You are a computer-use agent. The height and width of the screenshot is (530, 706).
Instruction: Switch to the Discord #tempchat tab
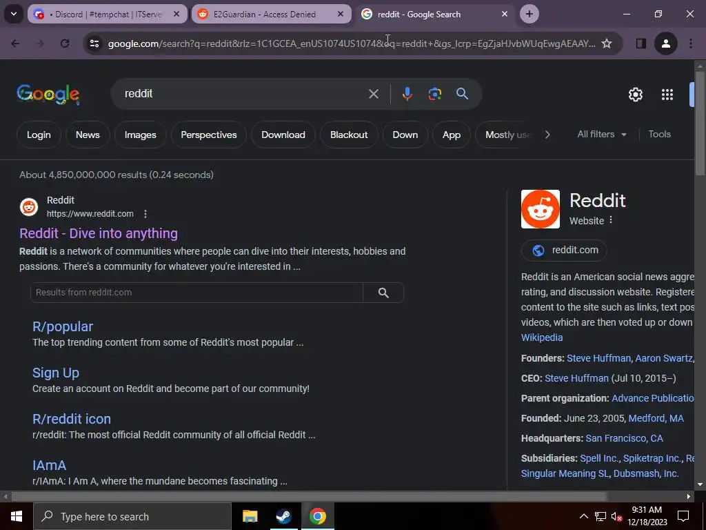point(107,14)
